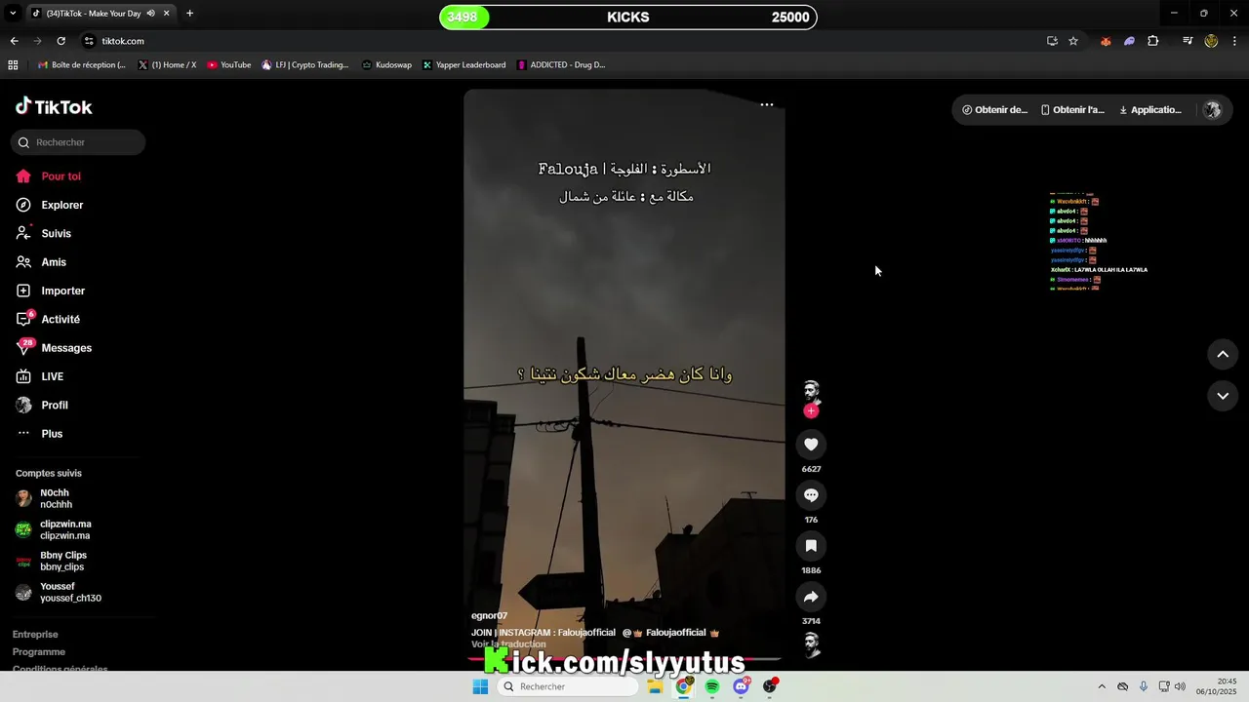Open Extensions puzzle menu
The height and width of the screenshot is (702, 1249).
pyautogui.click(x=1153, y=41)
